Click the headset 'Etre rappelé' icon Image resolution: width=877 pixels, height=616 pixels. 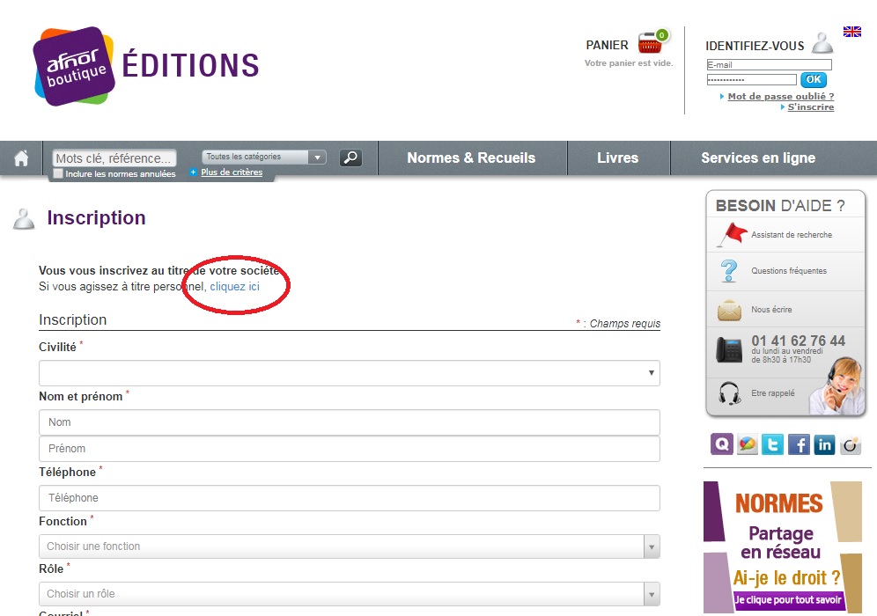tap(729, 393)
